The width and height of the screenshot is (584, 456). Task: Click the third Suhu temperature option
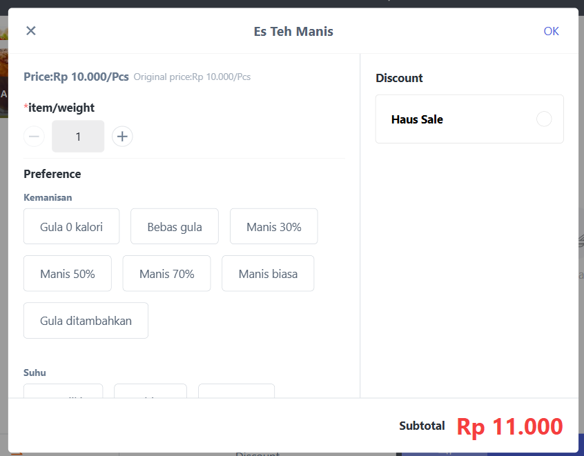[x=236, y=391]
